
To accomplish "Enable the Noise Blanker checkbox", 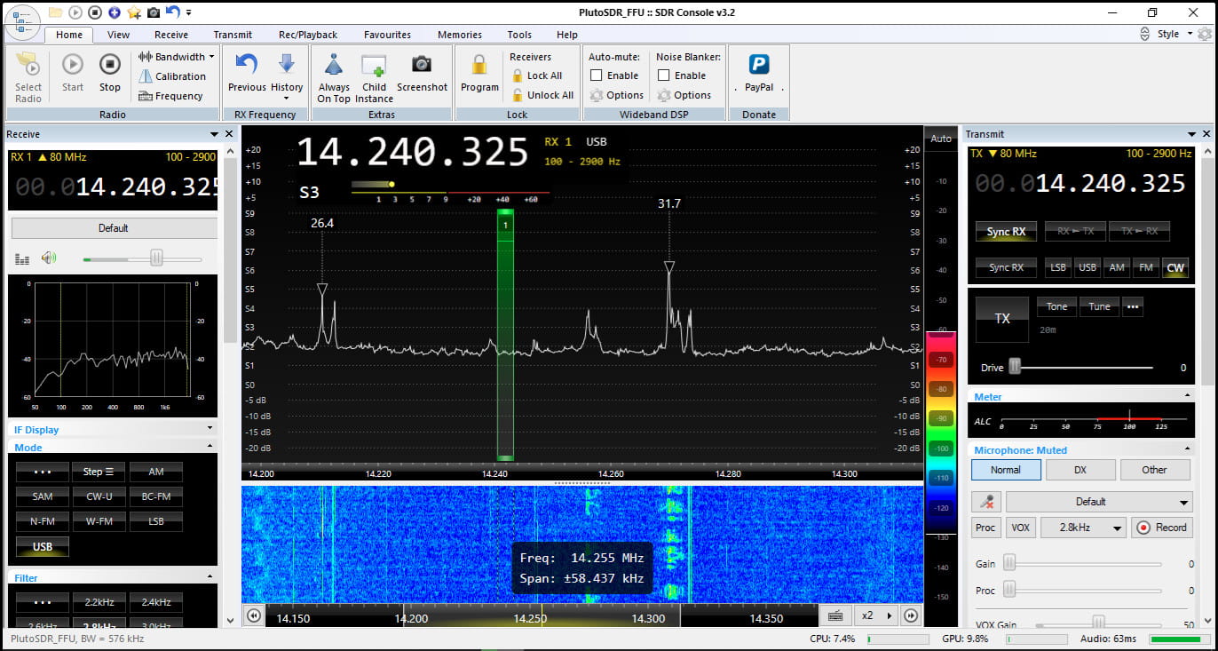I will [x=663, y=75].
